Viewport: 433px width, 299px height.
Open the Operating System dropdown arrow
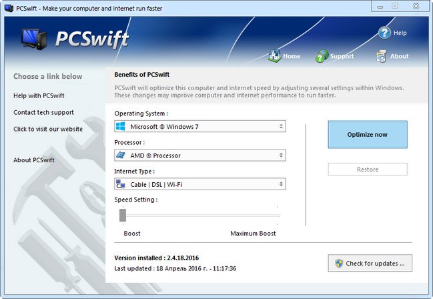[281, 127]
